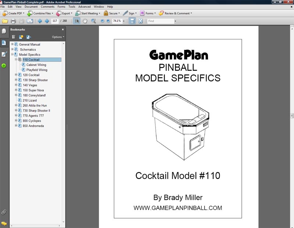Viewport: 294px width, 228px height.
Task: Open the View menu
Action: [18, 7]
